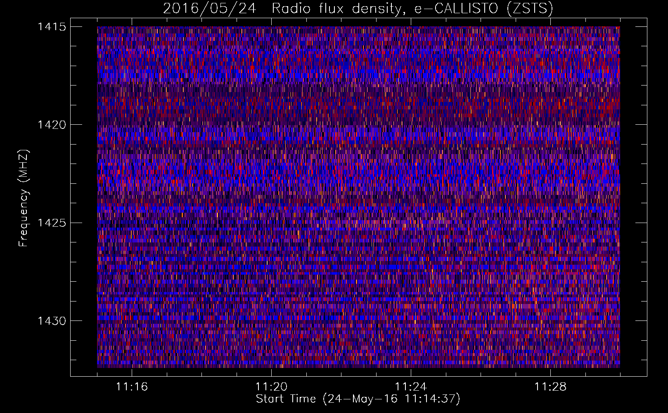Select the 1425 frequency axis label
The height and width of the screenshot is (413, 668).
tap(52, 223)
